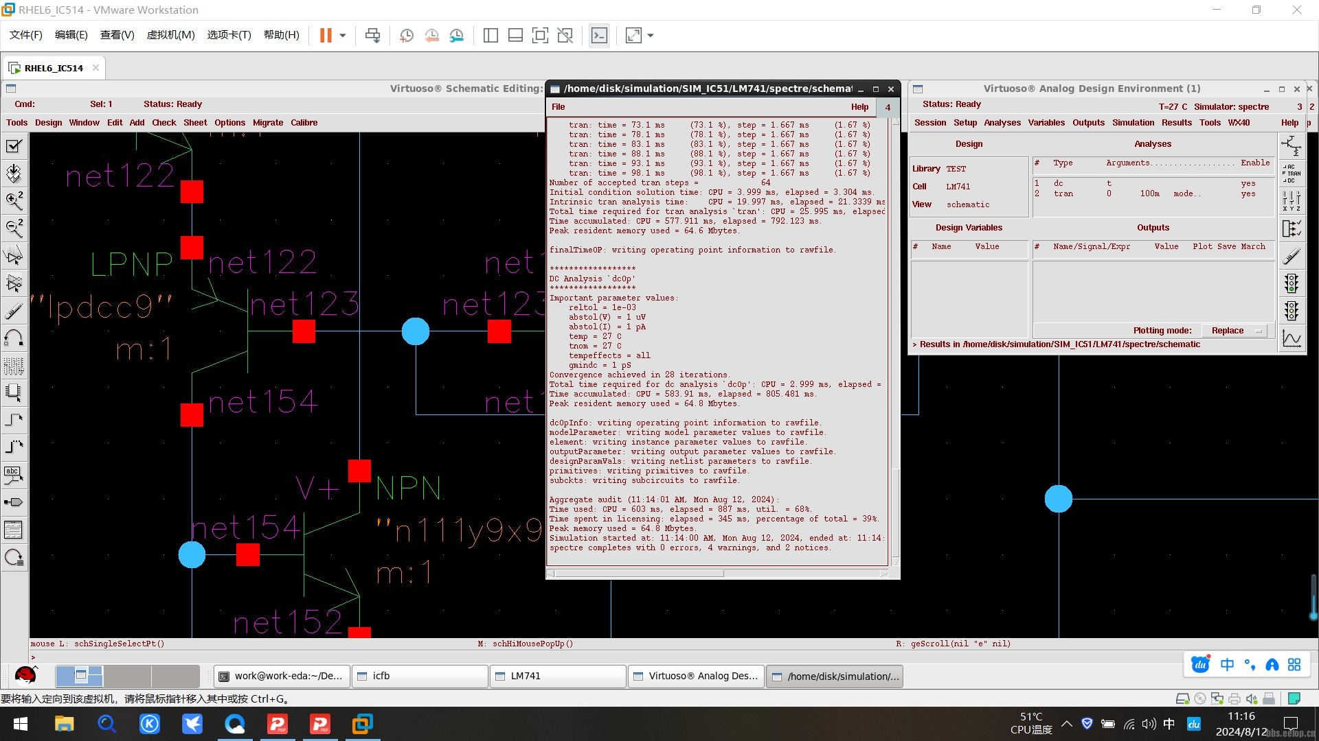The width and height of the screenshot is (1319, 741).
Task: Select the Add Instance chip icon
Action: [x=14, y=393]
